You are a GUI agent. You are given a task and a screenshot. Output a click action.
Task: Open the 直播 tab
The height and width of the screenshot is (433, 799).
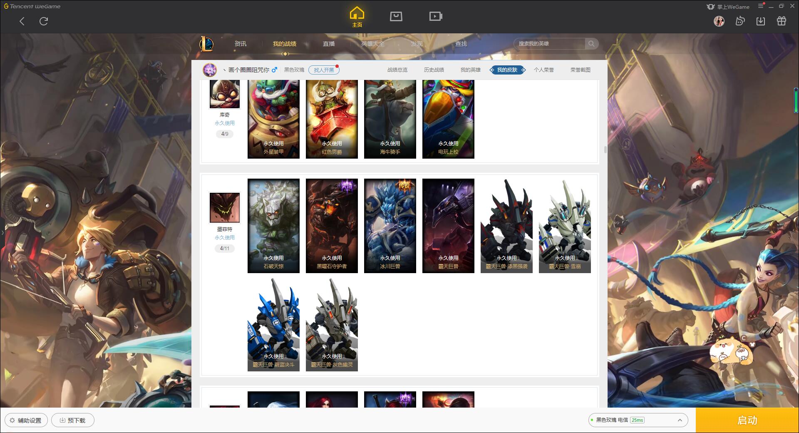tap(329, 44)
